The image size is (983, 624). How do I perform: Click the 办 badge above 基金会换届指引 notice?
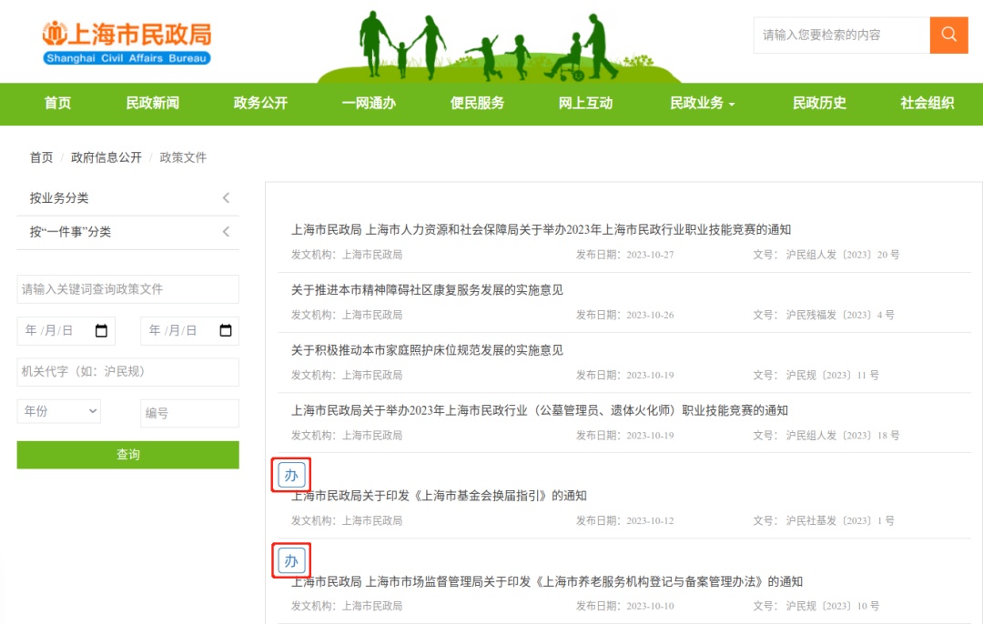click(x=291, y=475)
